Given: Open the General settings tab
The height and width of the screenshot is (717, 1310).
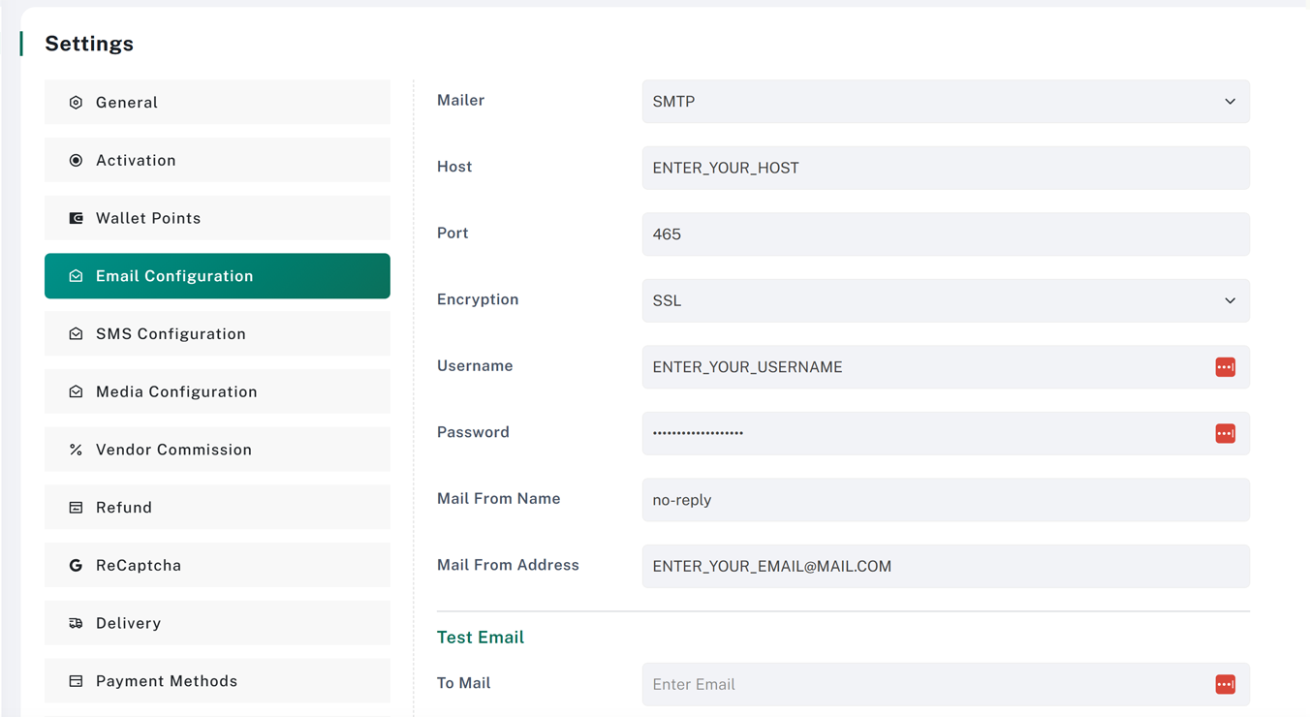Looking at the screenshot, I should 217,102.
